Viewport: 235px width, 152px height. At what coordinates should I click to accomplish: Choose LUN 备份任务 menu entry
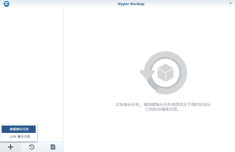coord(19,137)
